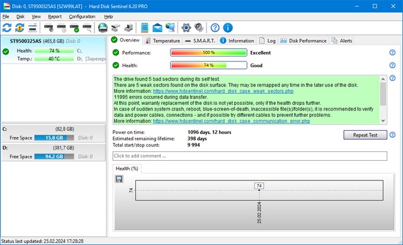403x245 pixels.
Task: Open the weak sectors info link
Action: tap(223, 91)
